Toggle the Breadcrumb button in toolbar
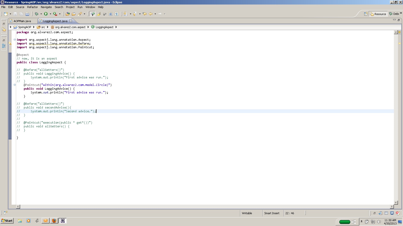 [x=93, y=14]
